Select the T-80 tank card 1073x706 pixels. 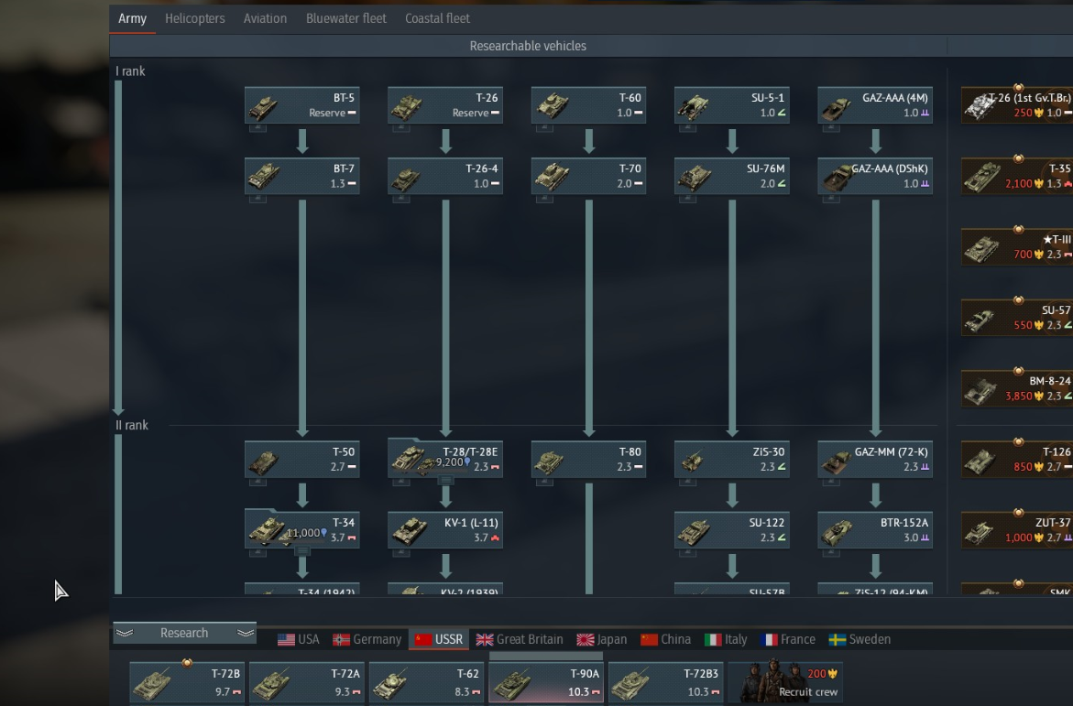click(588, 459)
